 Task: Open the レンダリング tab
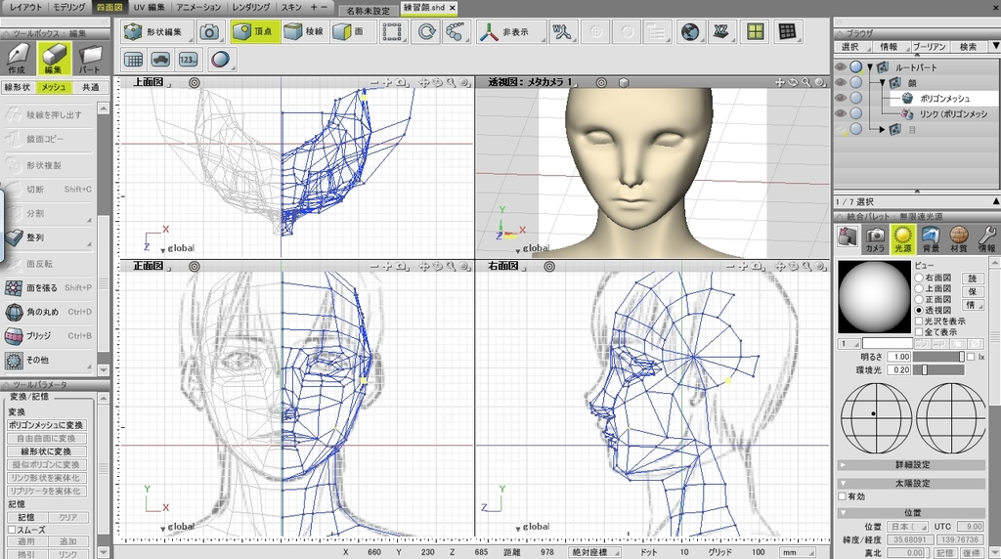pyautogui.click(x=250, y=7)
